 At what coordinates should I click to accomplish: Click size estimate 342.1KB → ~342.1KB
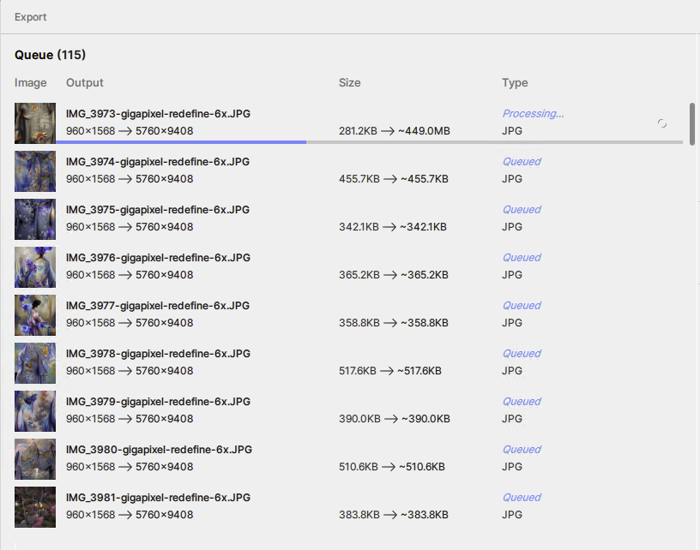392,227
